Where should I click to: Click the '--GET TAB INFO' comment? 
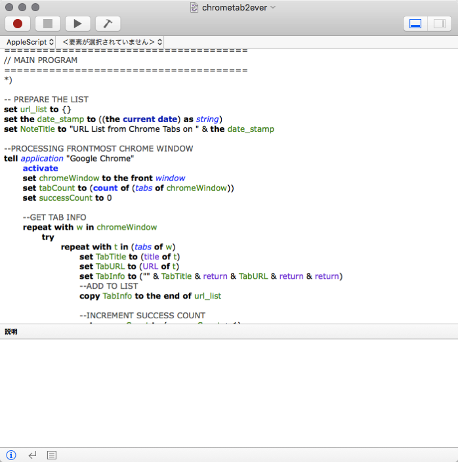click(54, 217)
